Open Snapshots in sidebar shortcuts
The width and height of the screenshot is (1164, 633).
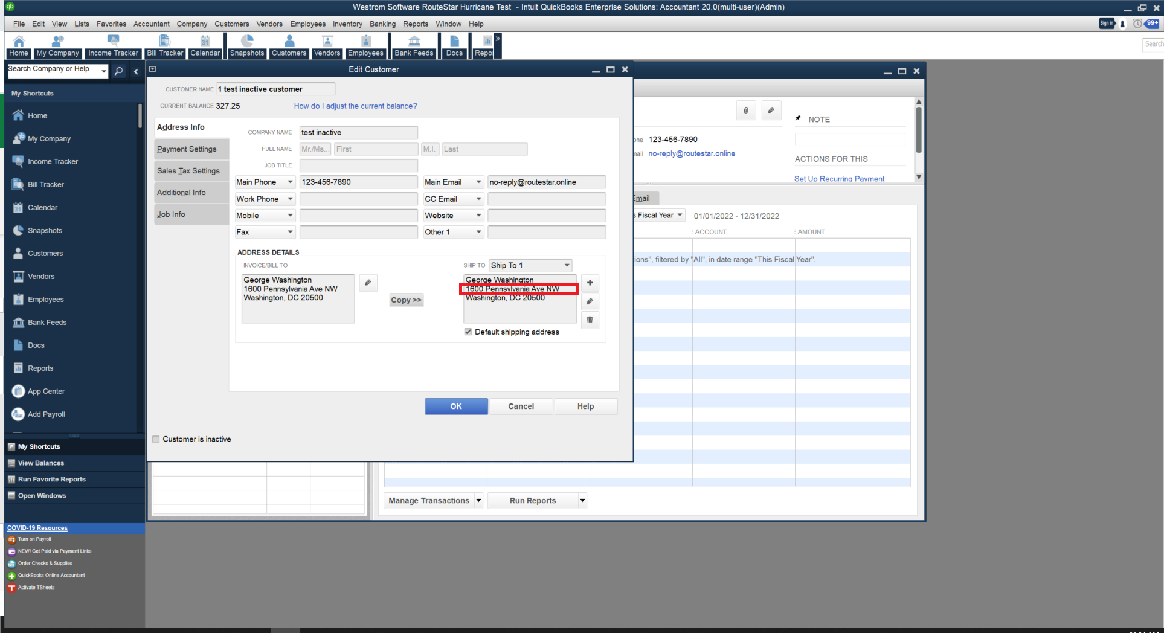tap(45, 231)
